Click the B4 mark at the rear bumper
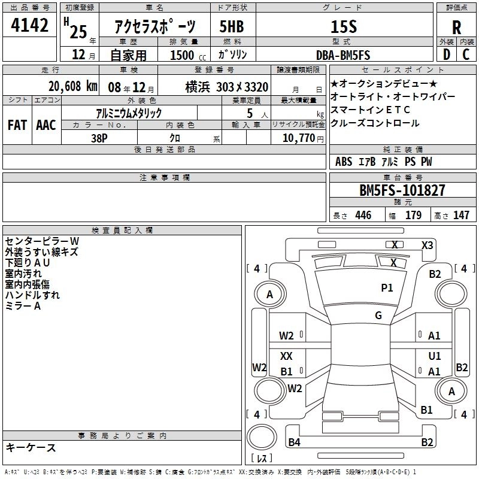Image resolution: width=479 pixels, height=479 pixels. point(294,442)
